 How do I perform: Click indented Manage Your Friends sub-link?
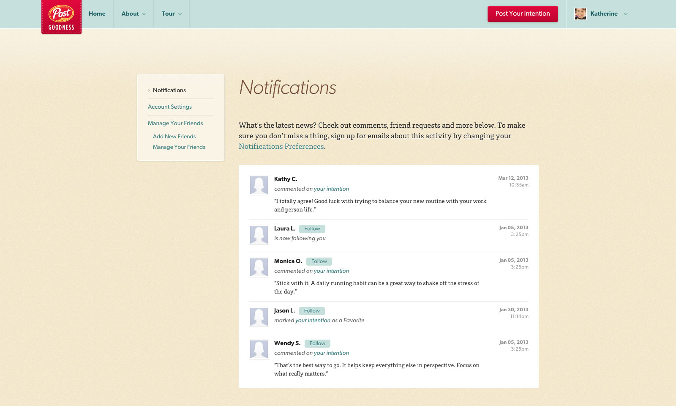point(179,147)
